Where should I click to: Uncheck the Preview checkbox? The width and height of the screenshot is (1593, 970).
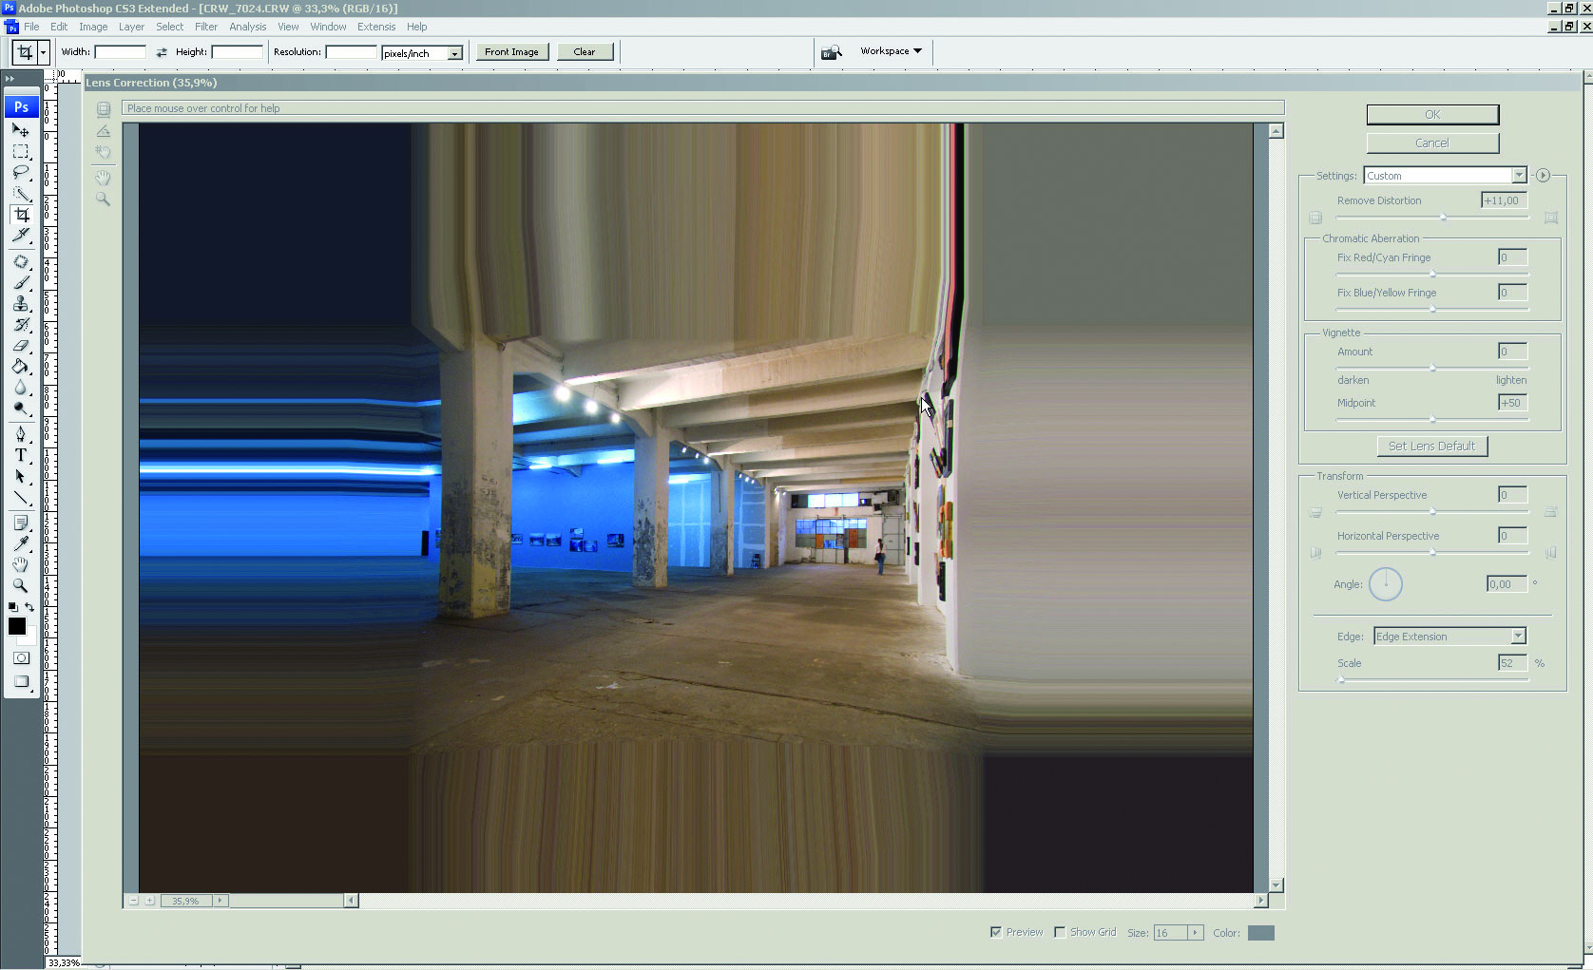[996, 932]
